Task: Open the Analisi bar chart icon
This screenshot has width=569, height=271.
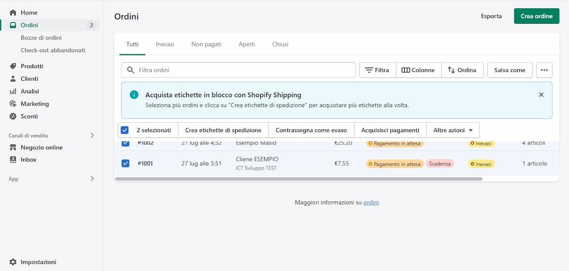Action: 13,91
